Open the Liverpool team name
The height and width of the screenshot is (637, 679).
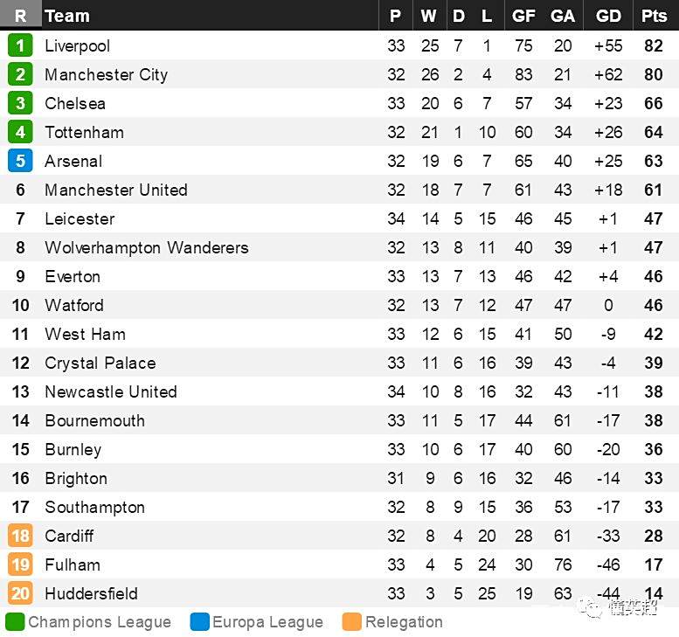coord(78,46)
